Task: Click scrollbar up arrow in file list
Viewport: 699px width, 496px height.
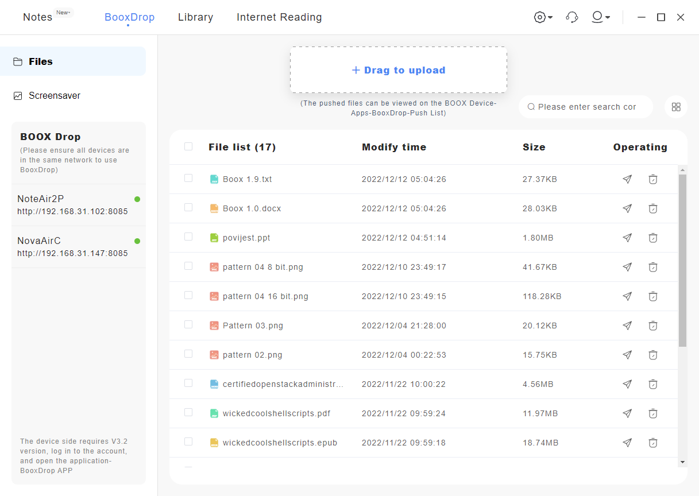Action: 682,170
